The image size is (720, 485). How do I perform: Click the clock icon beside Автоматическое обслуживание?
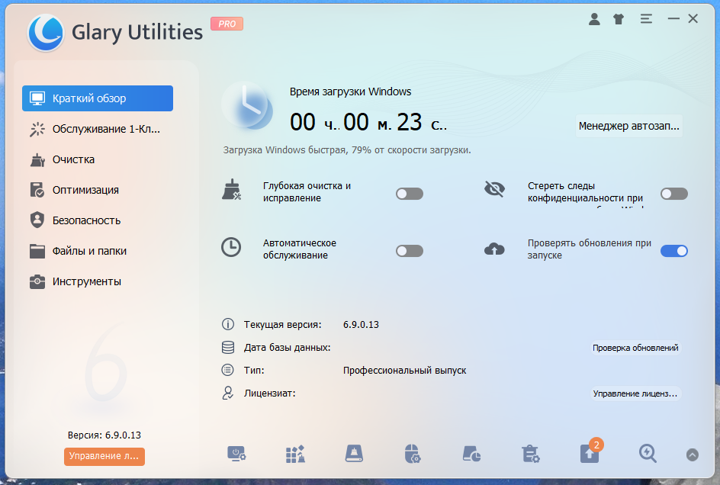pyautogui.click(x=231, y=247)
